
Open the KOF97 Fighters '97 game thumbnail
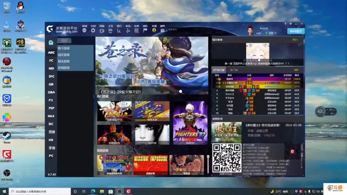coord(190,123)
